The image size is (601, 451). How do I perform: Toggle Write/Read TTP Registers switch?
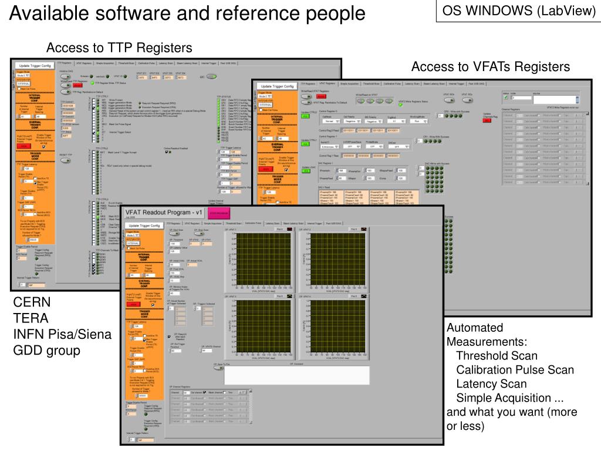pyautogui.click(x=66, y=85)
